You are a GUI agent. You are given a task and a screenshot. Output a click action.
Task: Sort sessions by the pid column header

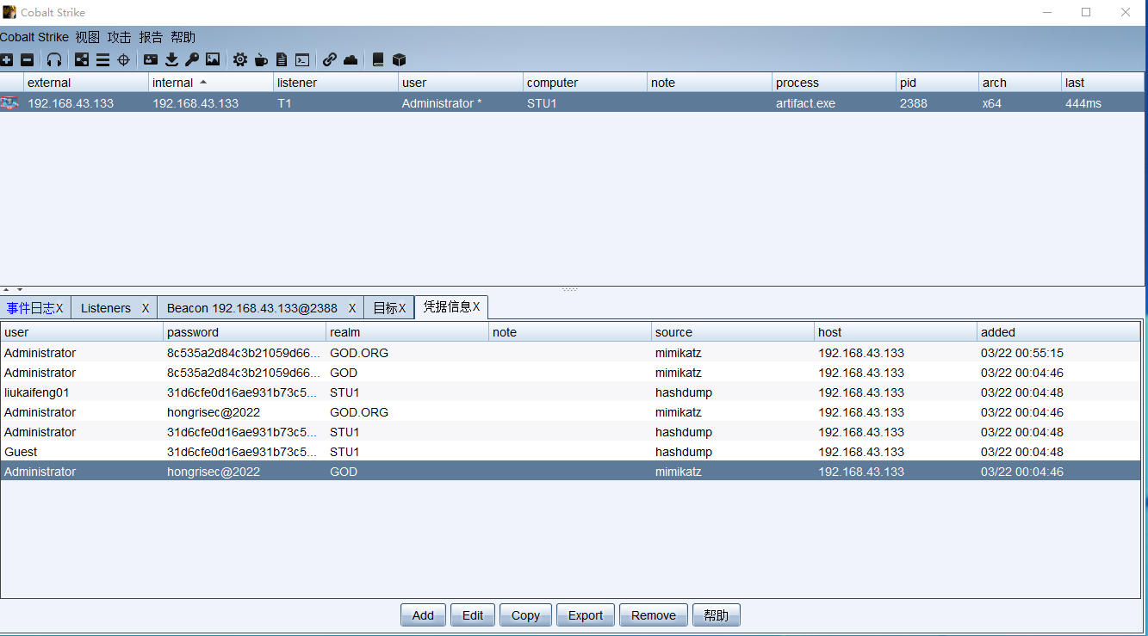(x=937, y=83)
